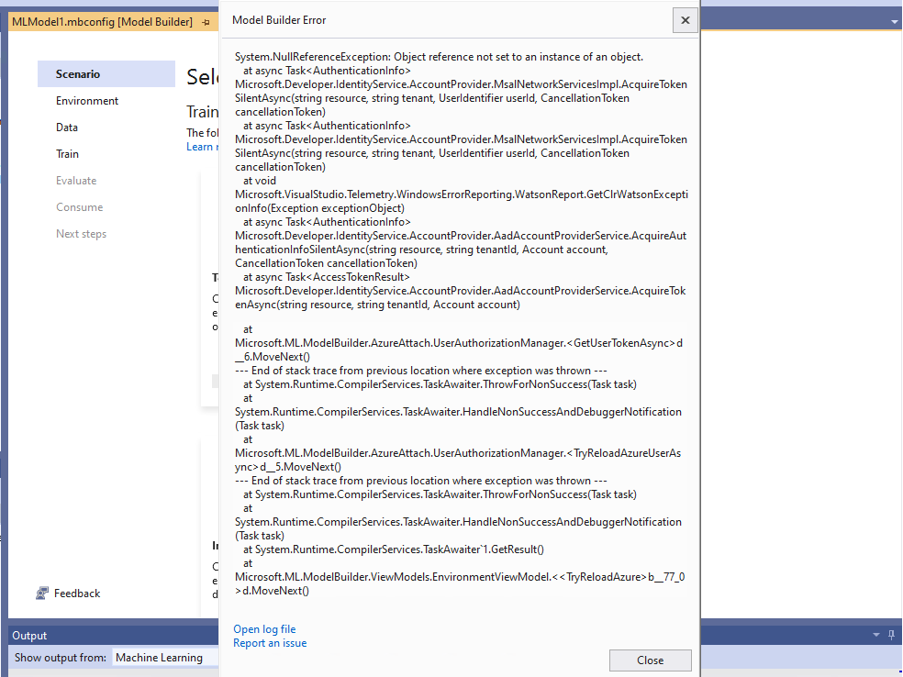The height and width of the screenshot is (677, 903).
Task: Close the Model Builder Error dialog via X
Action: (x=685, y=20)
